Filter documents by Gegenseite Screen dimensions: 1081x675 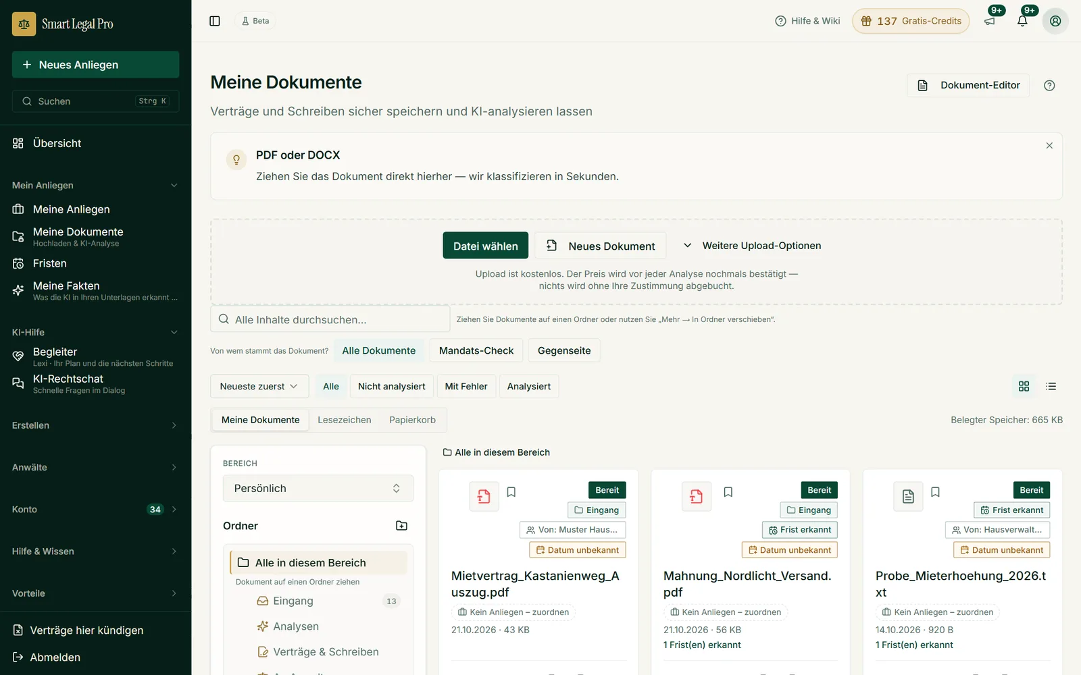click(564, 350)
